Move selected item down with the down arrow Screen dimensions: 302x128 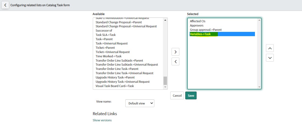[x=270, y=58]
